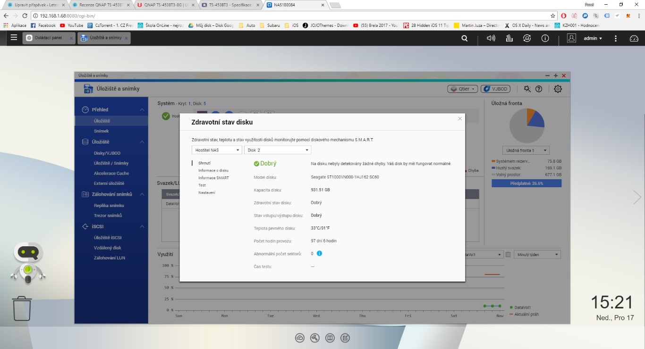This screenshot has width=645, height=349.
Task: Switch to Úložiště a snímky taskbar tab
Action: tap(104, 38)
